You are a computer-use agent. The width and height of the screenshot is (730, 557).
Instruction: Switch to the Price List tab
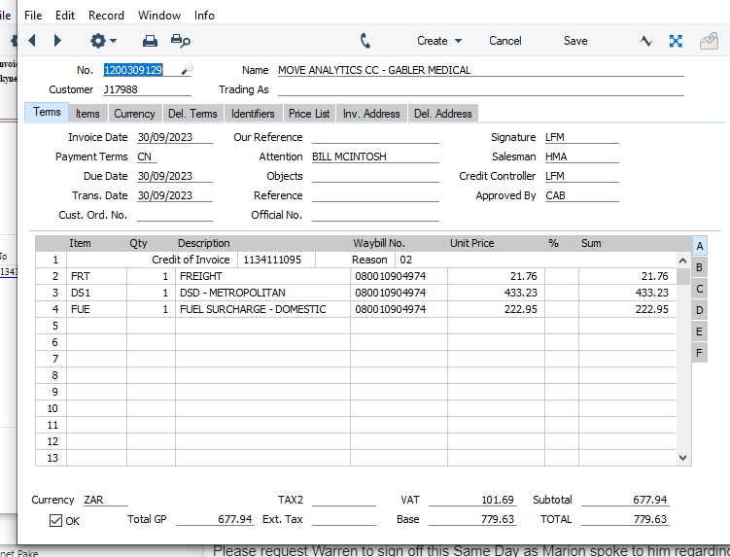pos(309,114)
